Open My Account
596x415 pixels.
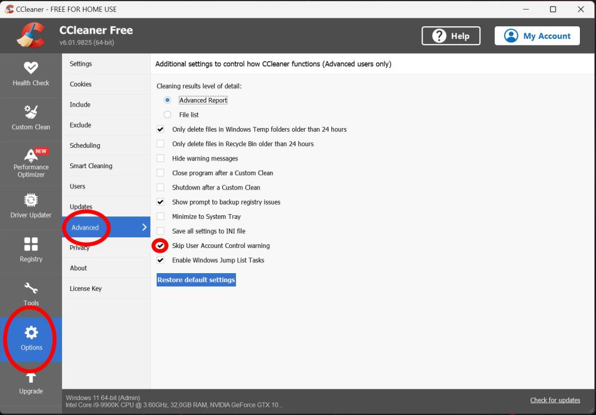tap(537, 36)
